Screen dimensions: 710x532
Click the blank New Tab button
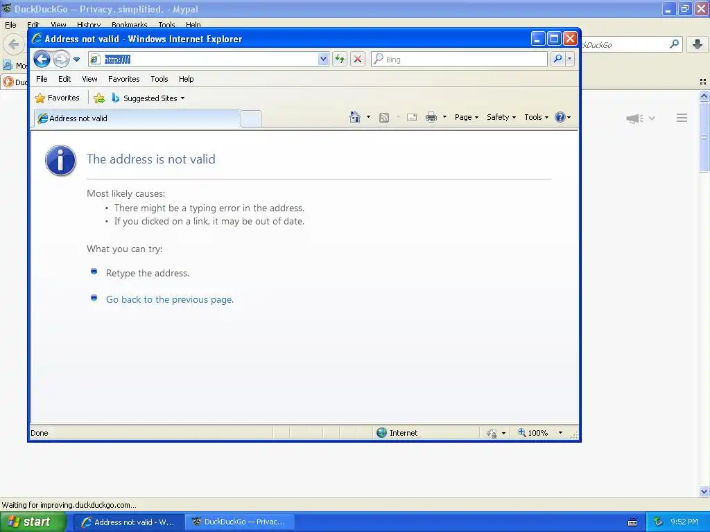coord(251,119)
